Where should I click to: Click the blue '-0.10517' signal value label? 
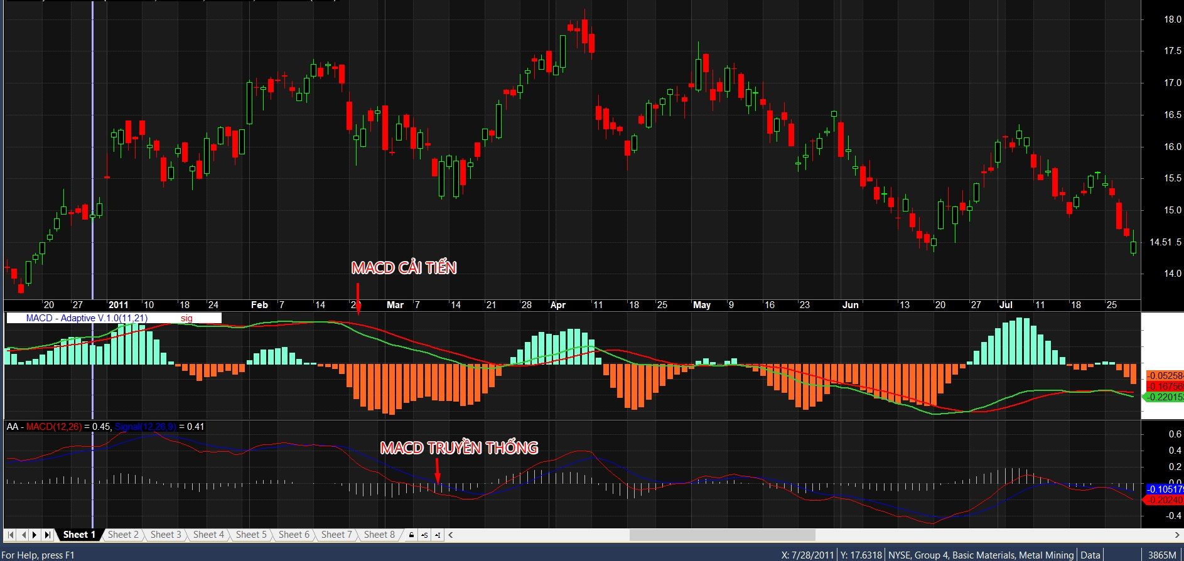pyautogui.click(x=1165, y=489)
